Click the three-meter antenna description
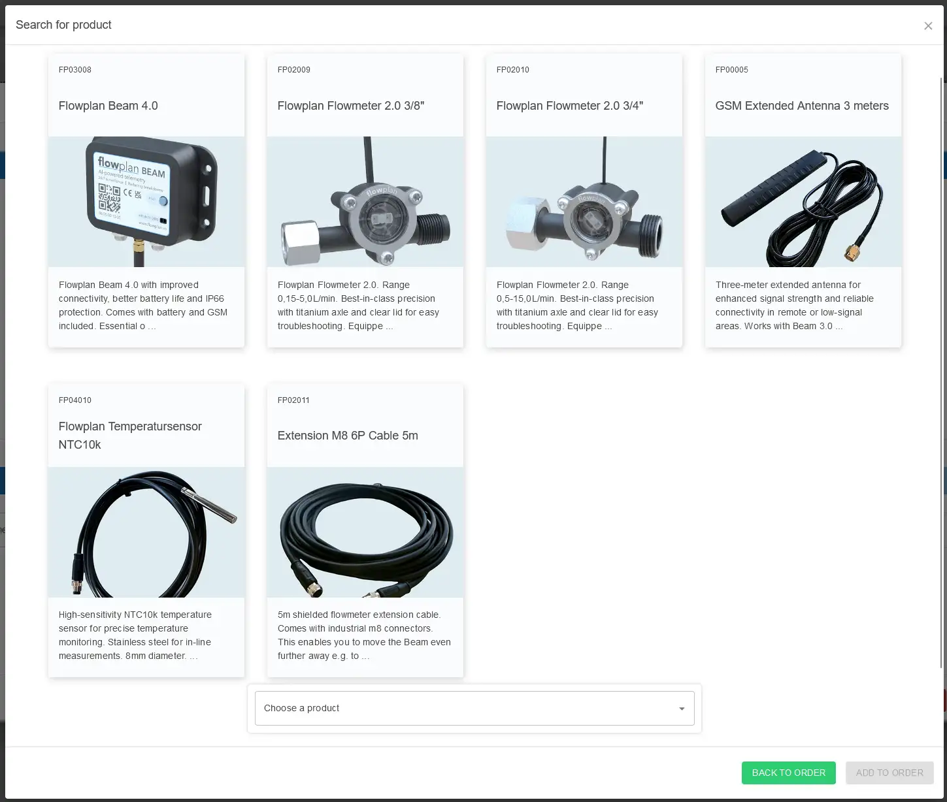 795,306
